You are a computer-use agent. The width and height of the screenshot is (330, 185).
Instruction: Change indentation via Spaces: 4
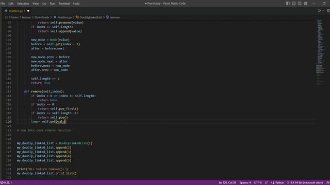click(245, 183)
